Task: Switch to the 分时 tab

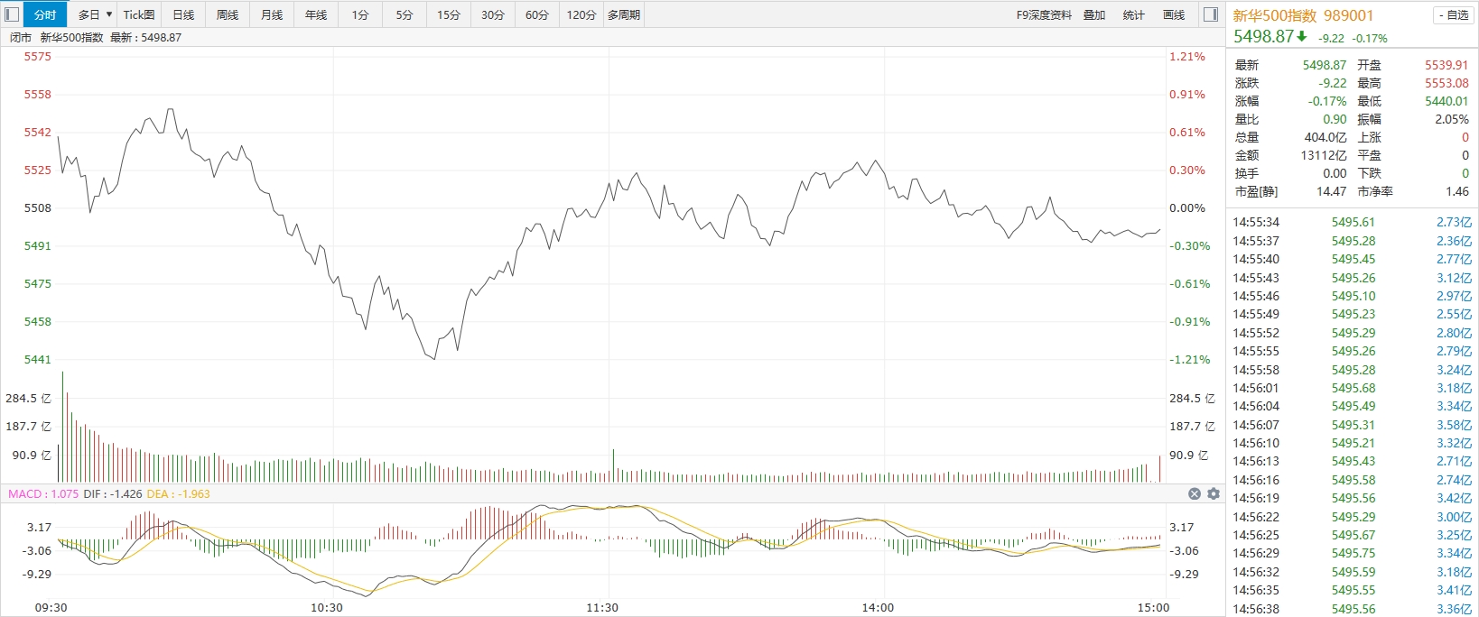Action: tap(45, 14)
